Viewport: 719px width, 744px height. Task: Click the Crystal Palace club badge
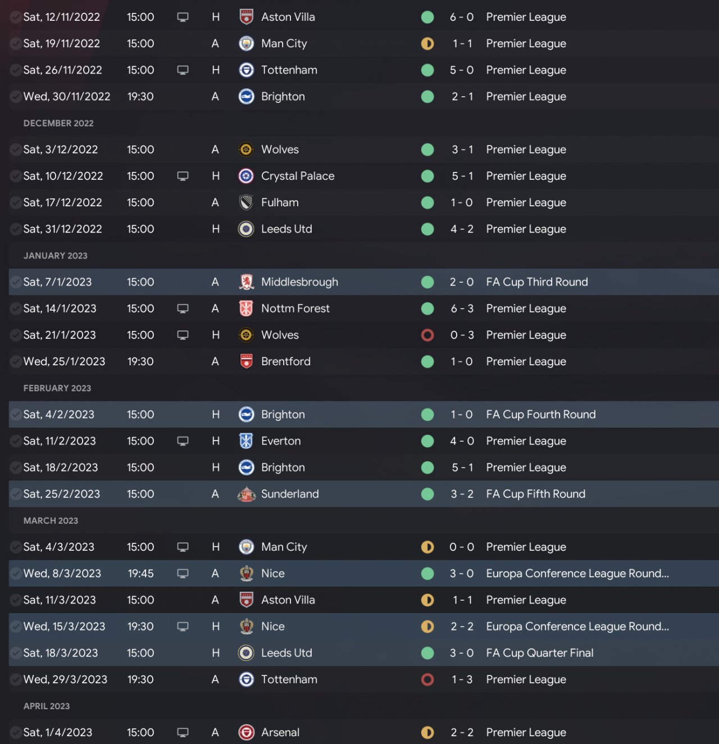coord(246,176)
